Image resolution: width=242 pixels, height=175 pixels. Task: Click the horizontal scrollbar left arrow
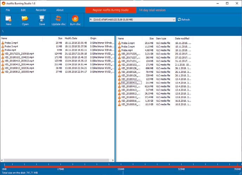coord(2,160)
